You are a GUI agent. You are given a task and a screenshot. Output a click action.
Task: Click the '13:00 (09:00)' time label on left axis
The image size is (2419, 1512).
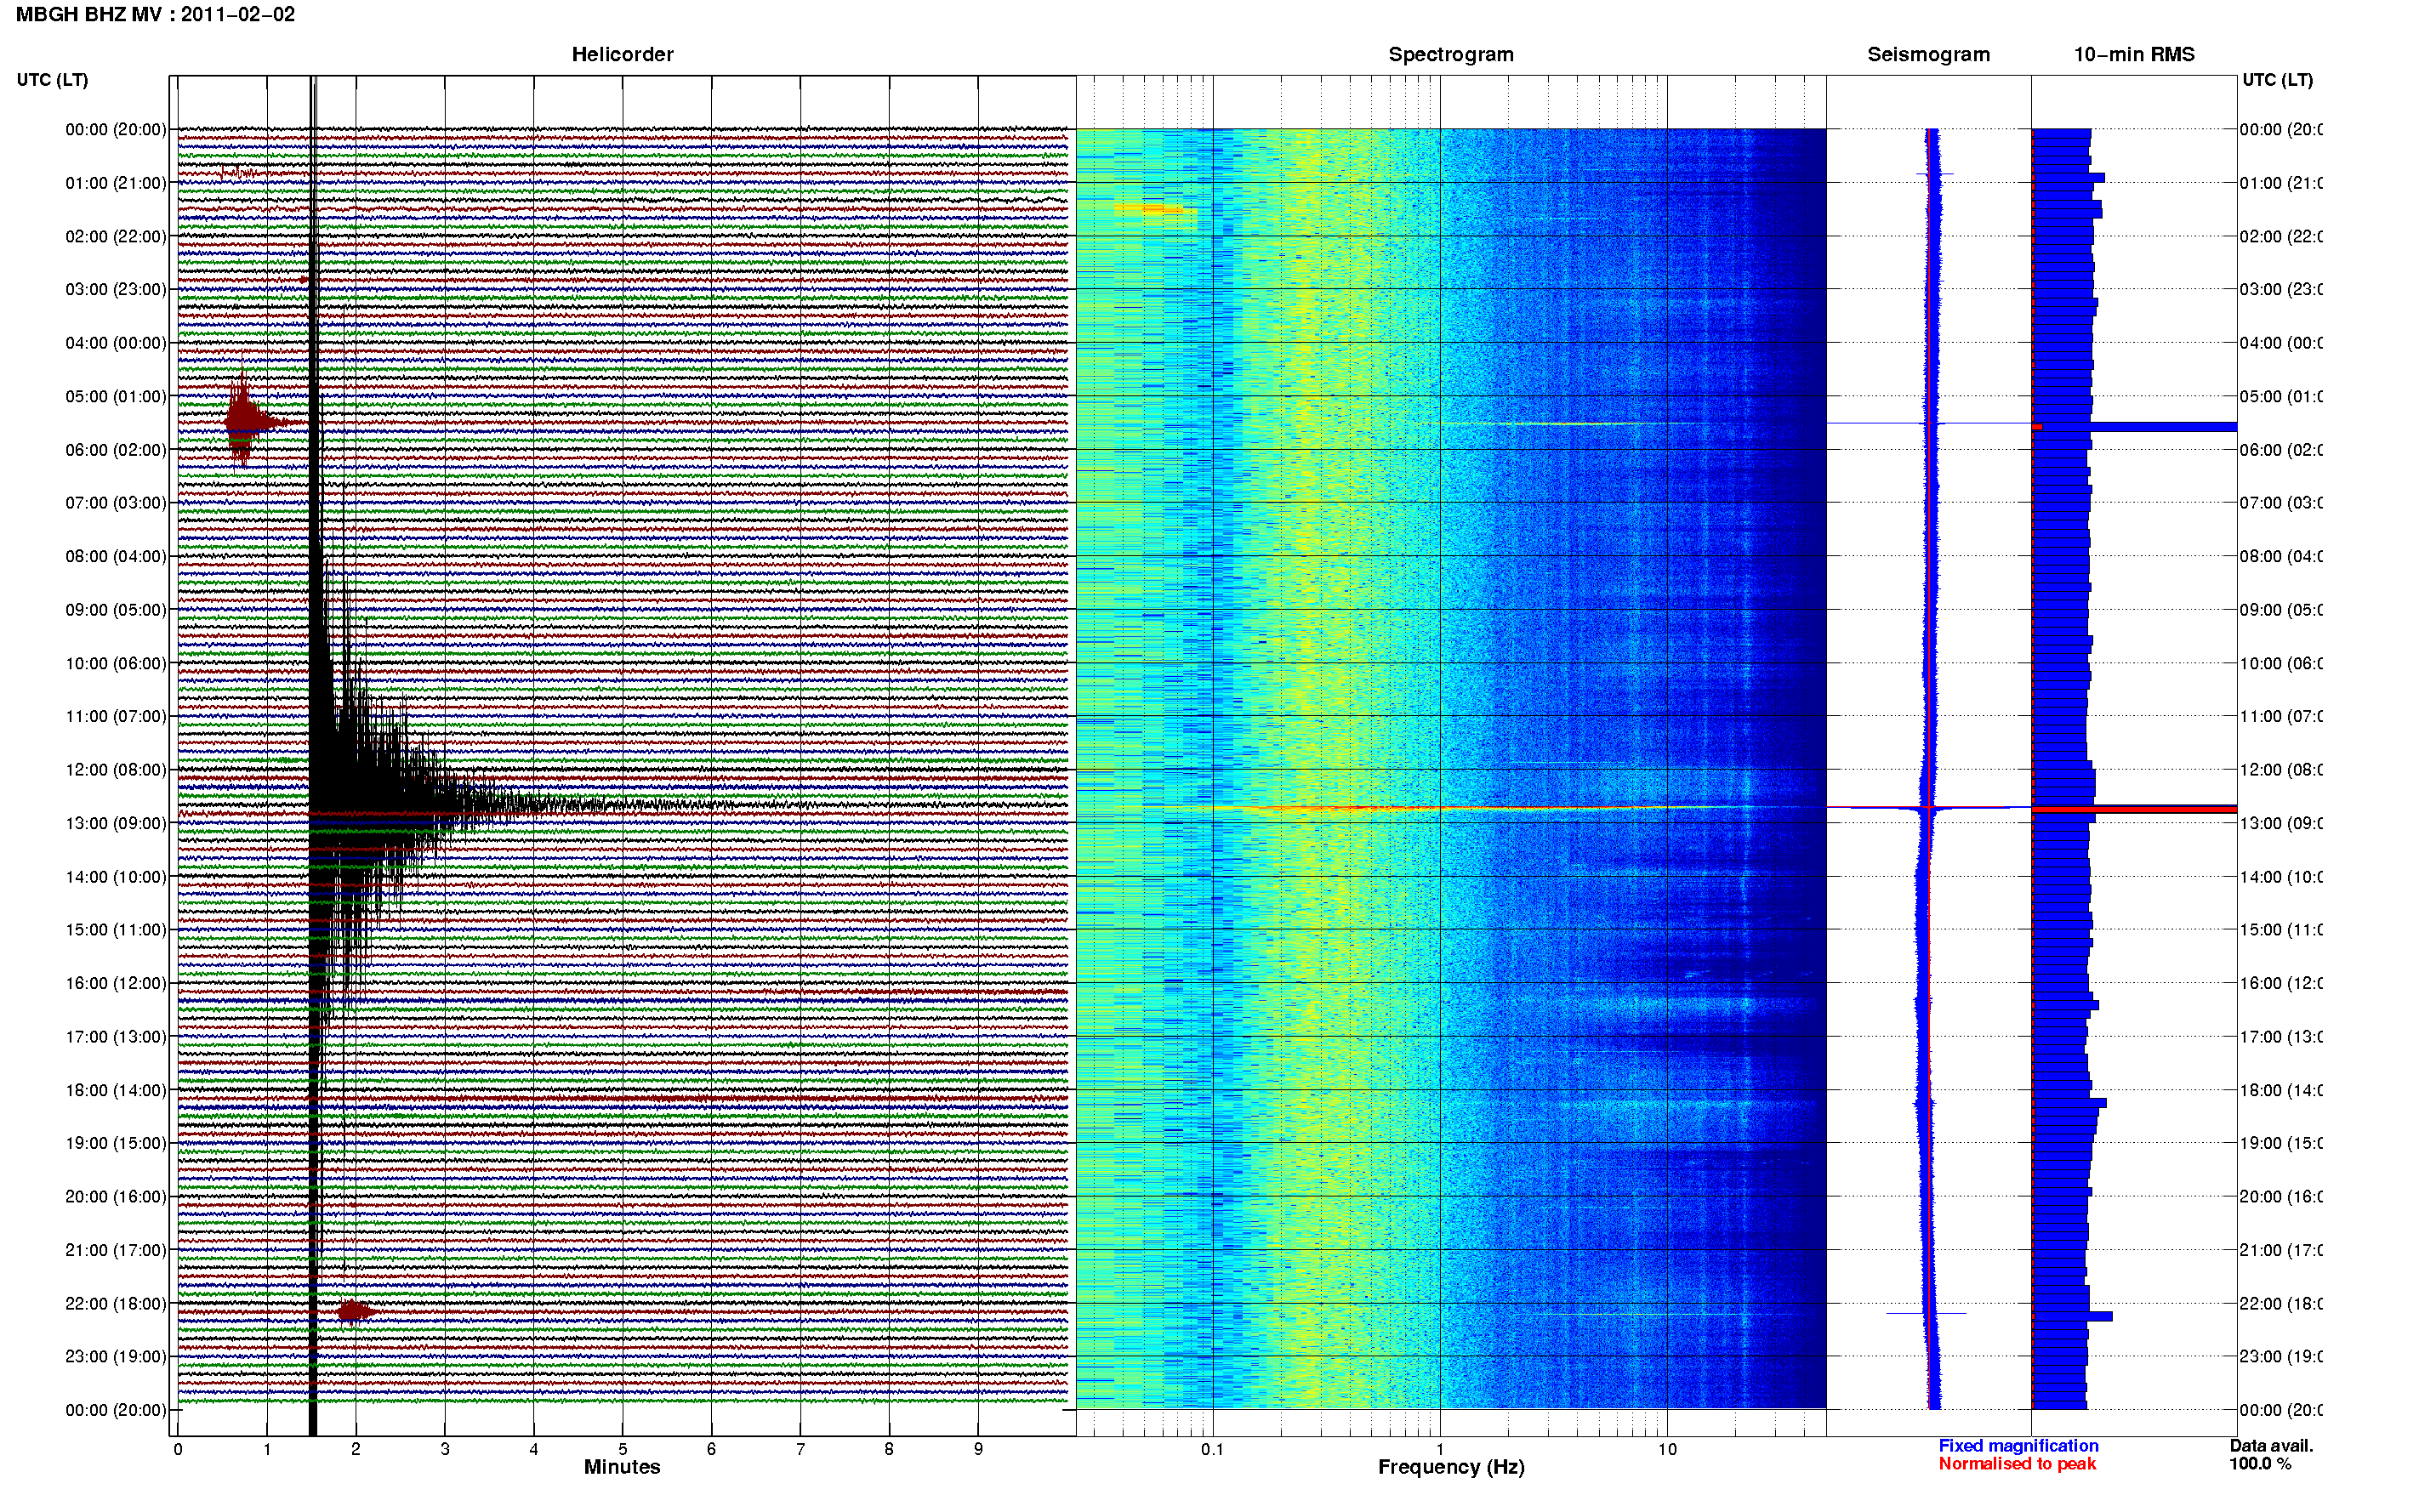pos(116,823)
